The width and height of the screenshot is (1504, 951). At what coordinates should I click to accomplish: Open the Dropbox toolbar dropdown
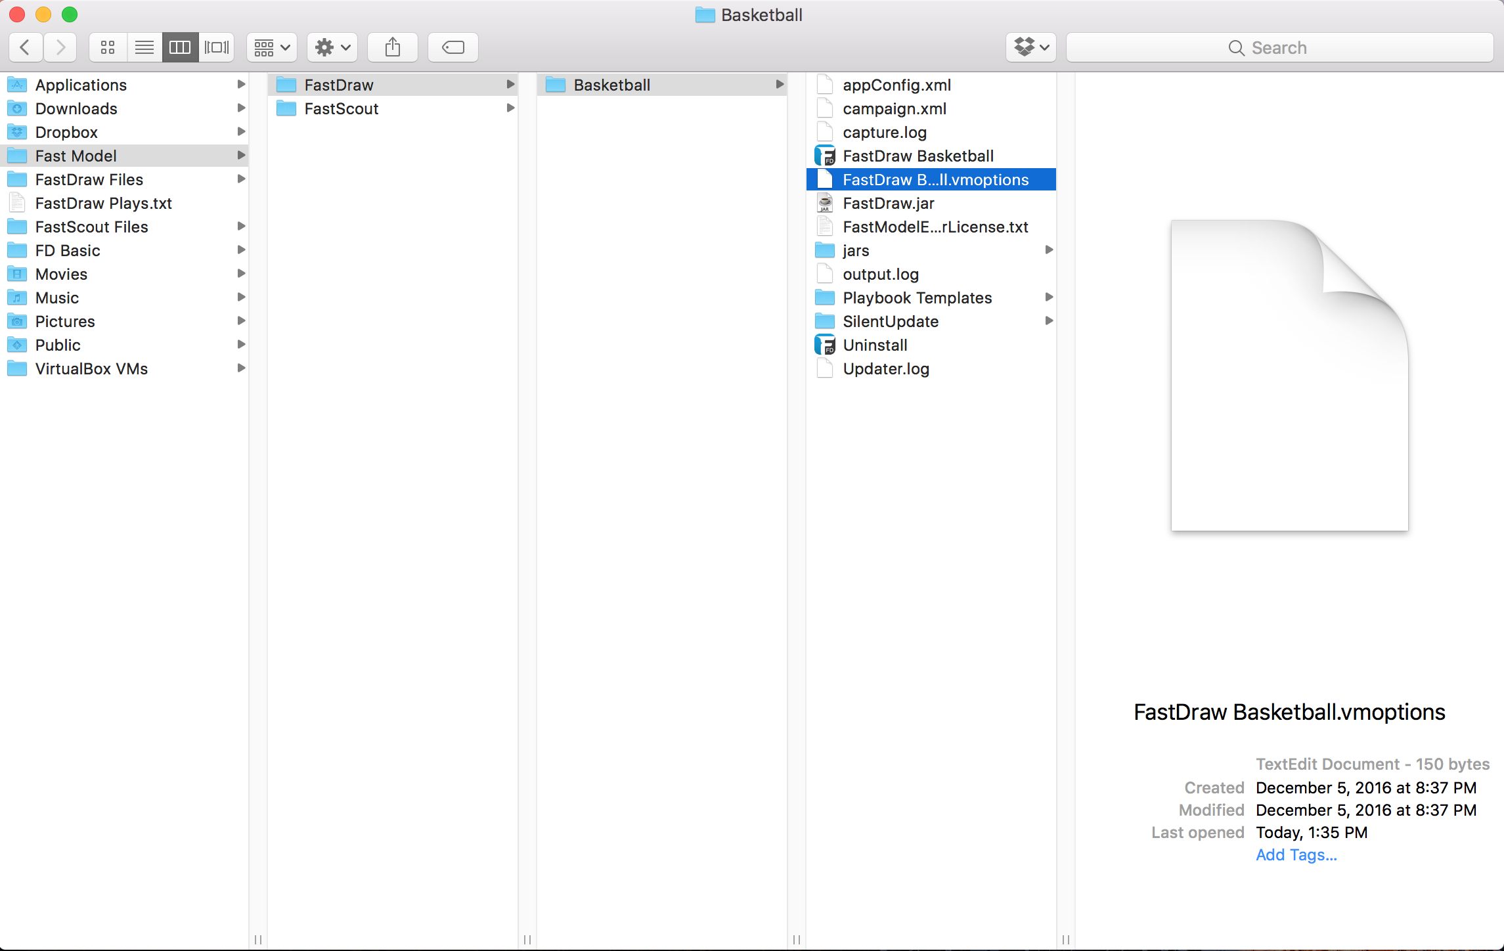tap(1031, 47)
